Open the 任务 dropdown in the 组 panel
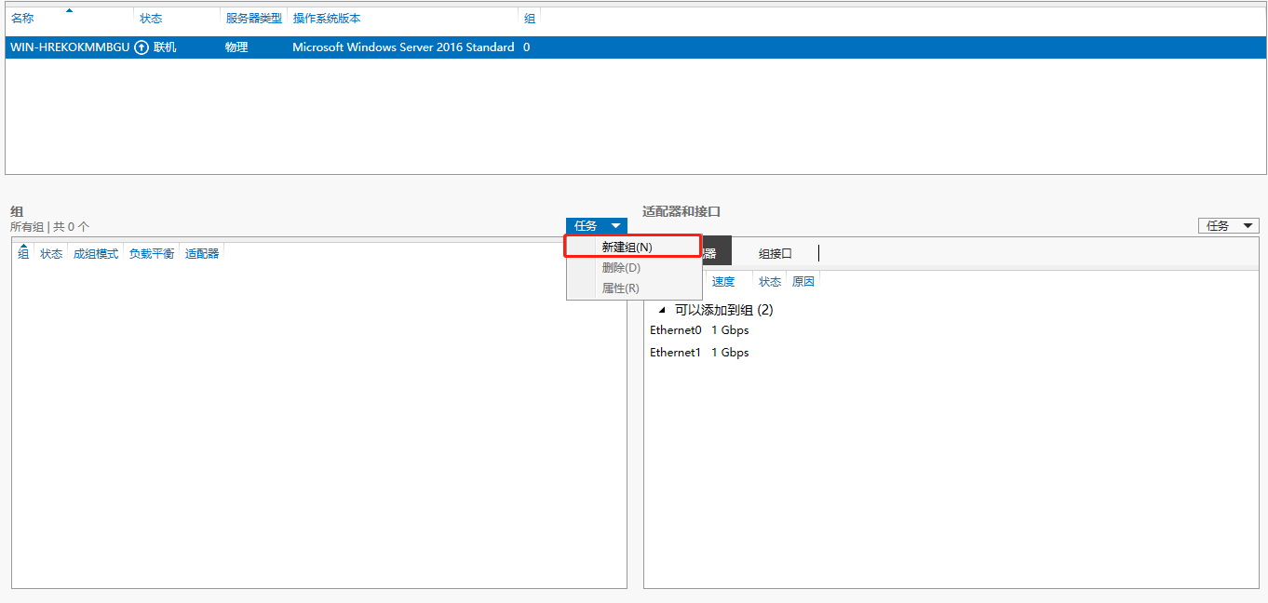1268x603 pixels. [x=596, y=226]
